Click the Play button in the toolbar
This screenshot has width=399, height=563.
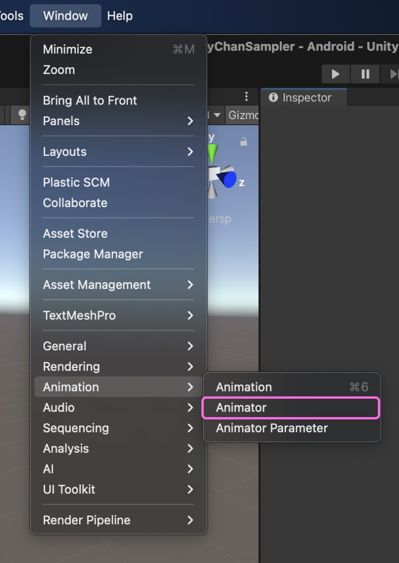click(x=335, y=74)
